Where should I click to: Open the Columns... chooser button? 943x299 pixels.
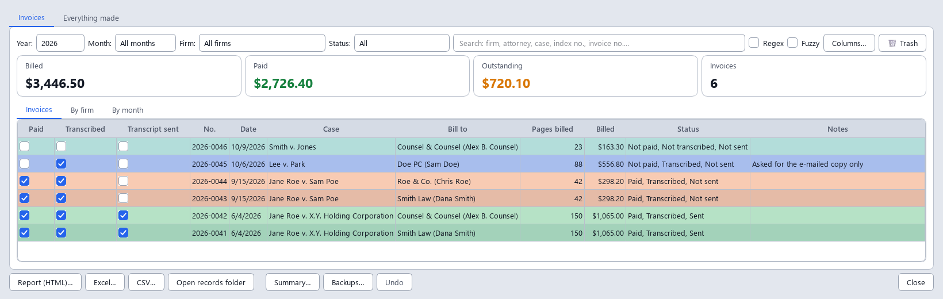tap(849, 43)
